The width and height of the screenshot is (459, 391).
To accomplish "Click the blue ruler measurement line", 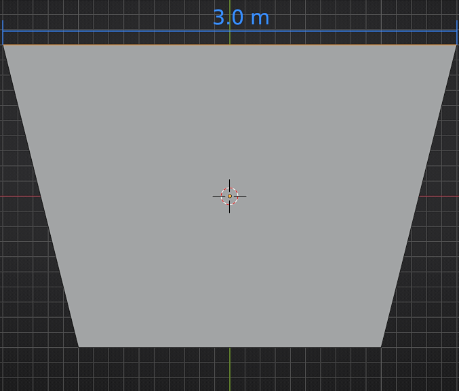I will 229,30.
